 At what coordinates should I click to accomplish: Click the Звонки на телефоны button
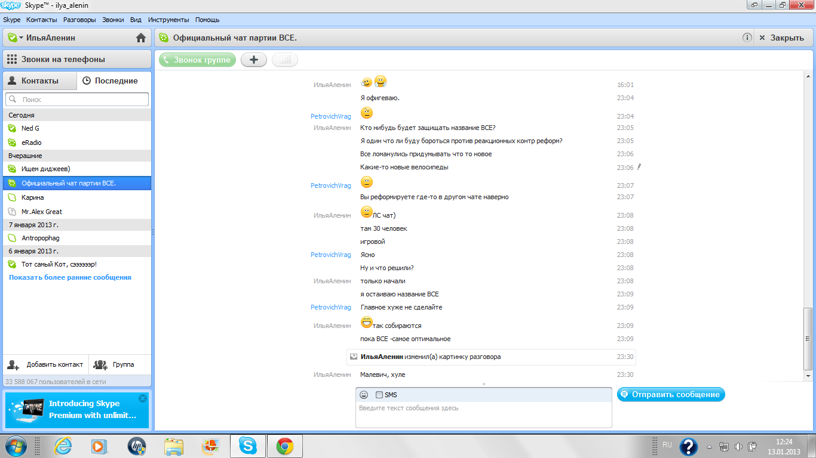tap(77, 59)
